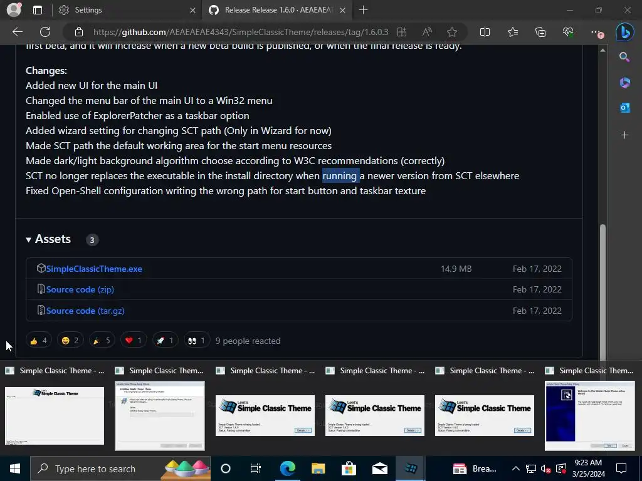Open Microsoft Store from the taskbar

click(349, 468)
